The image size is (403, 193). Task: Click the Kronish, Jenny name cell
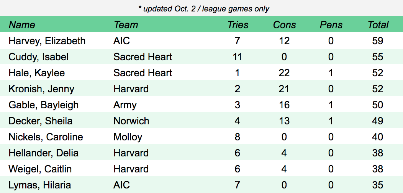(x=41, y=89)
